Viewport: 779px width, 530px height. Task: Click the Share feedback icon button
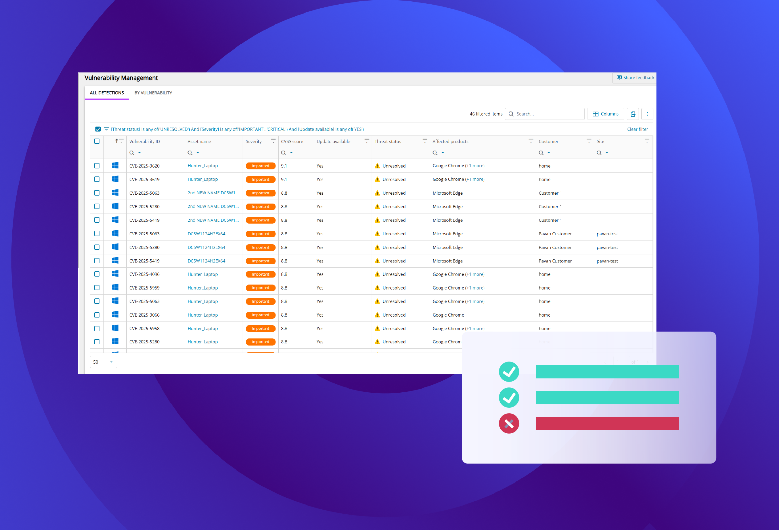click(619, 77)
